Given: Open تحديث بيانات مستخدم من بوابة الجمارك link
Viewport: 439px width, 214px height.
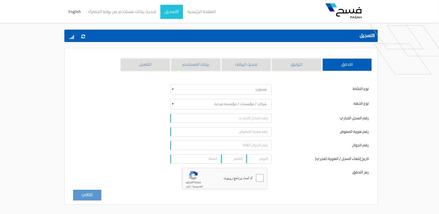Looking at the screenshot, I should (122, 12).
